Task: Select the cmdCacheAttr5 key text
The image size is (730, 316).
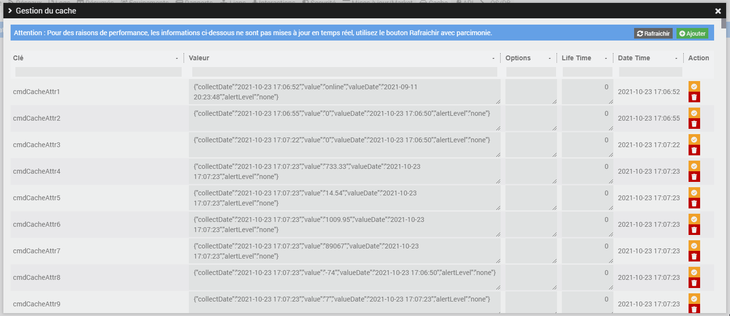Action: (x=37, y=198)
